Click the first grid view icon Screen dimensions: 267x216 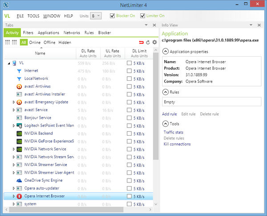tap(8, 42)
